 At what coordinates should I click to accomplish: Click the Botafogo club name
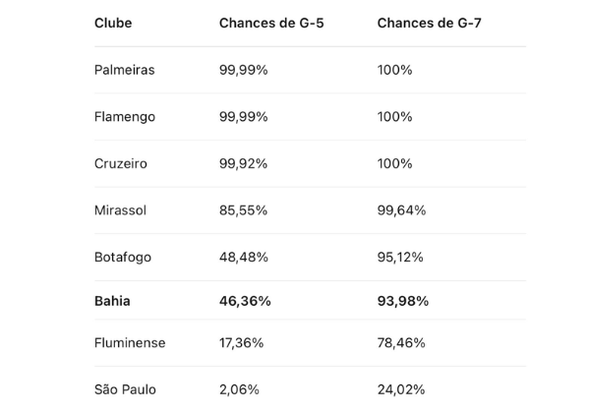123,257
